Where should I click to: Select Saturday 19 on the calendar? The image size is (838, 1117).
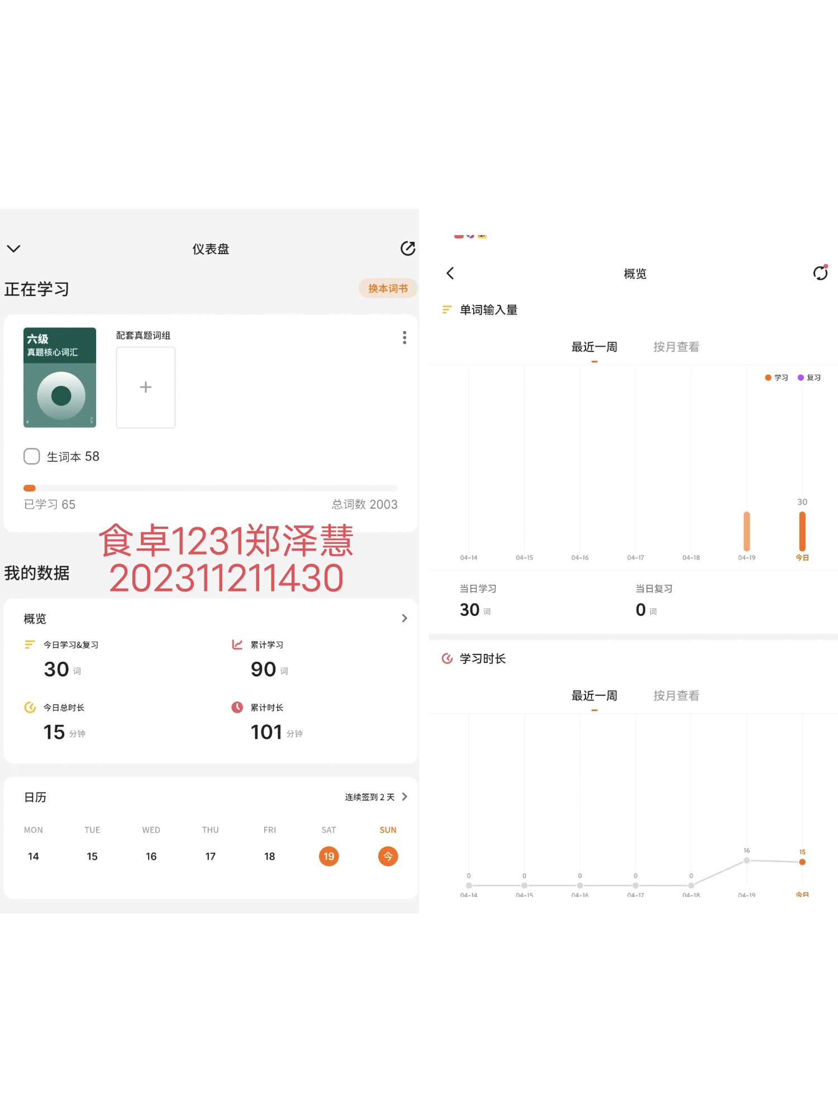coord(329,856)
